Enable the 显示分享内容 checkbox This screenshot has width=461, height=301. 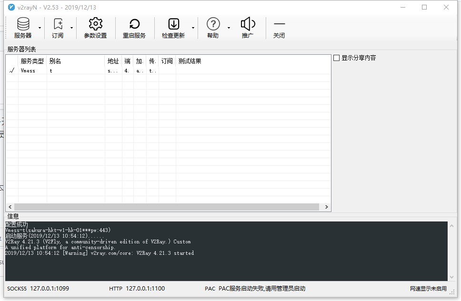pyautogui.click(x=337, y=58)
